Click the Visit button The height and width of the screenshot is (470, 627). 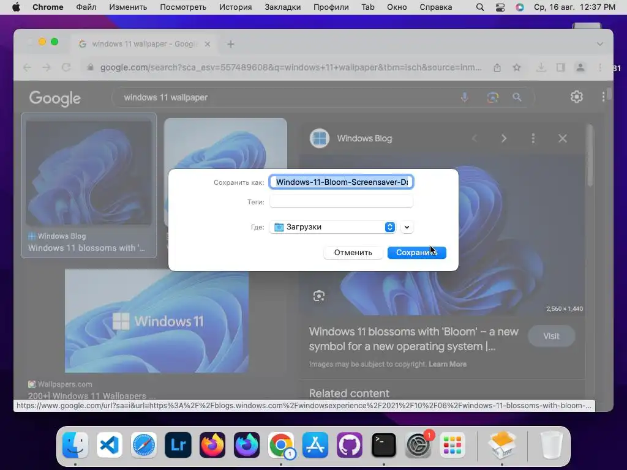(552, 336)
